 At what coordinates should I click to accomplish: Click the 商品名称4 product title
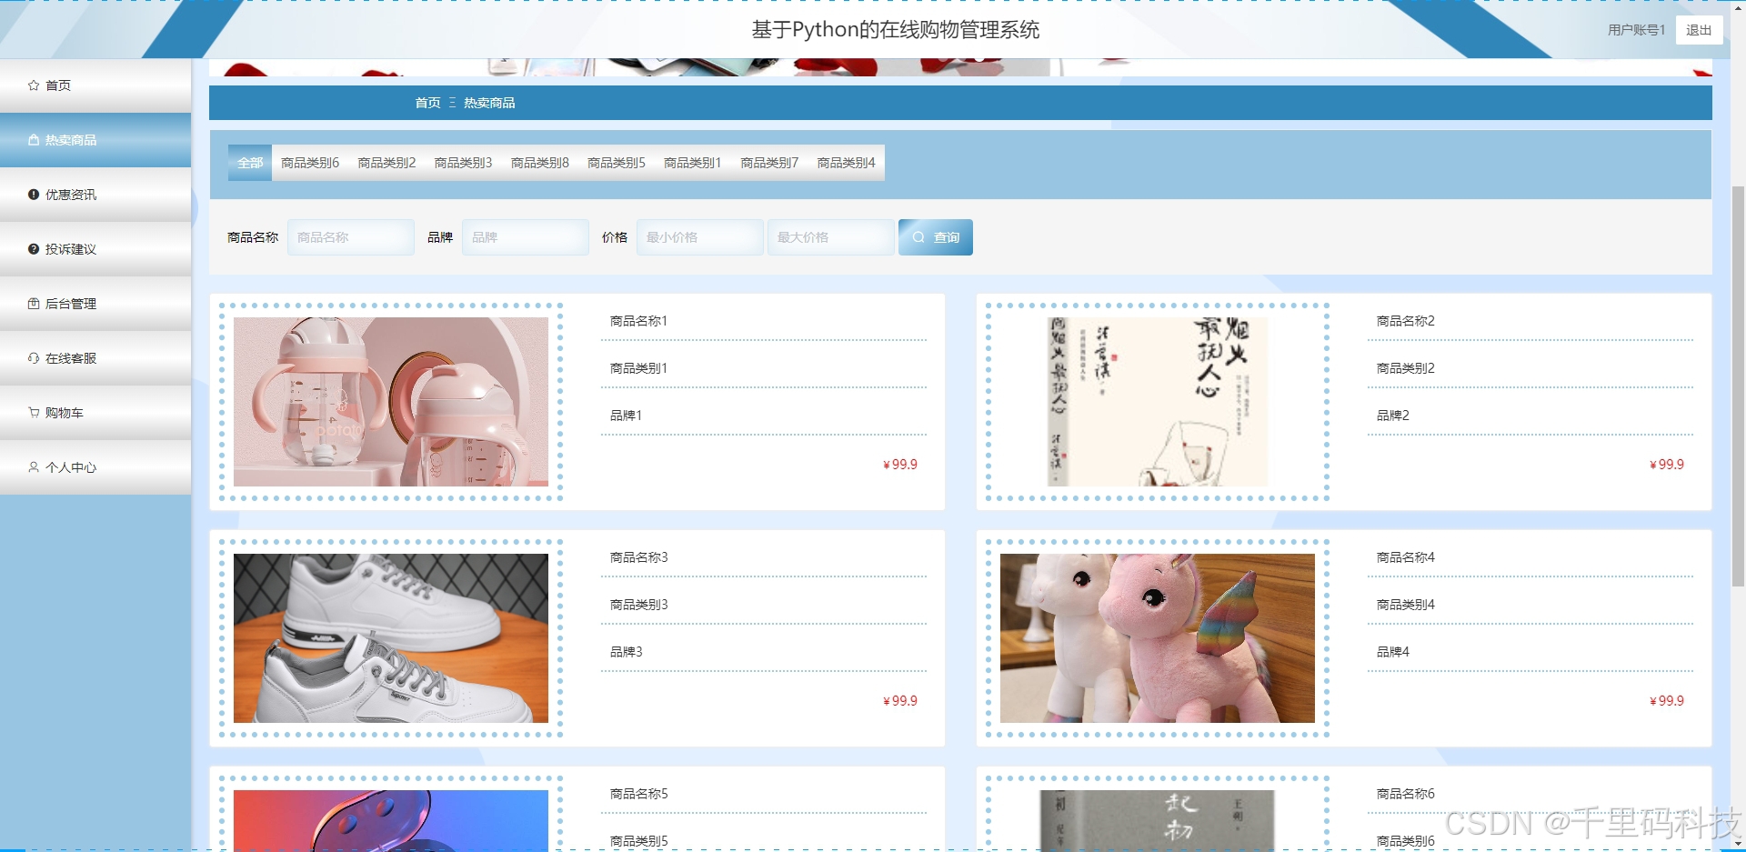point(1405,557)
